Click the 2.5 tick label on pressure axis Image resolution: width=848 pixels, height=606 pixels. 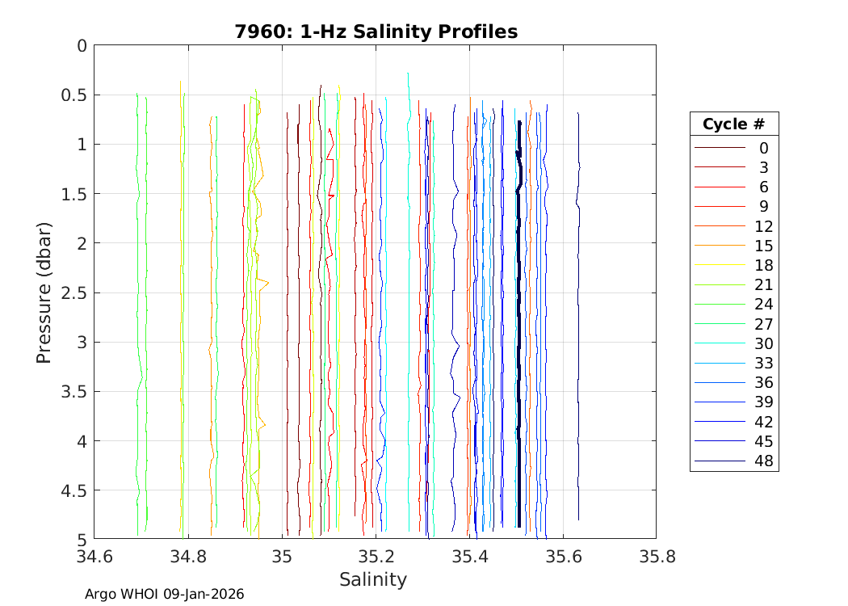pyautogui.click(x=71, y=292)
